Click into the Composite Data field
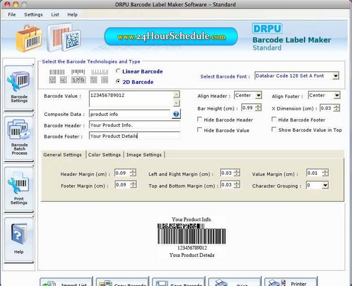 [130, 114]
